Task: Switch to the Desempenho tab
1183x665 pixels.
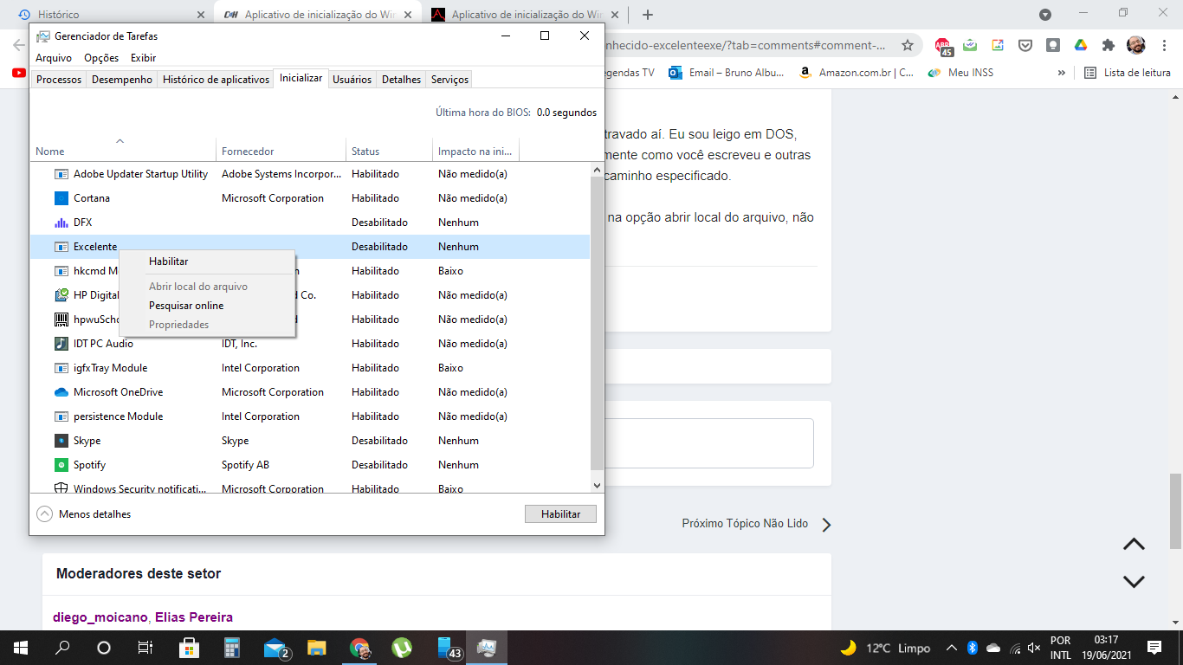Action: point(122,80)
